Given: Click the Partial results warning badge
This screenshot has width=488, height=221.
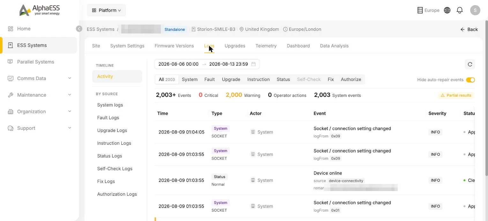Looking at the screenshot, I should tap(456, 95).
